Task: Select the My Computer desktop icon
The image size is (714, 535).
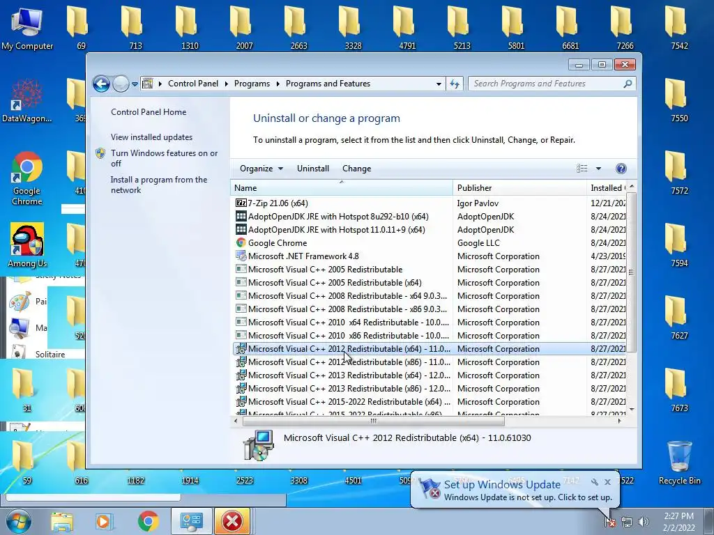Action: (27, 29)
